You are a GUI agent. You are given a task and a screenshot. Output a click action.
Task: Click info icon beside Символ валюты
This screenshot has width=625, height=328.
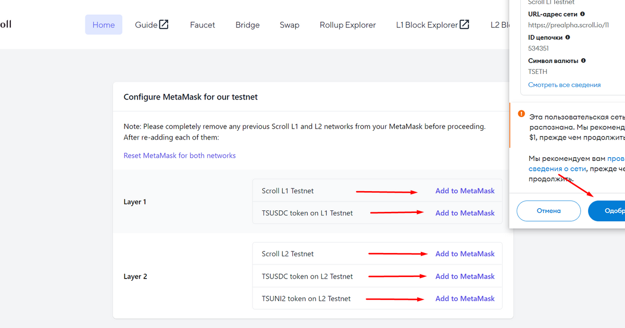(x=583, y=60)
